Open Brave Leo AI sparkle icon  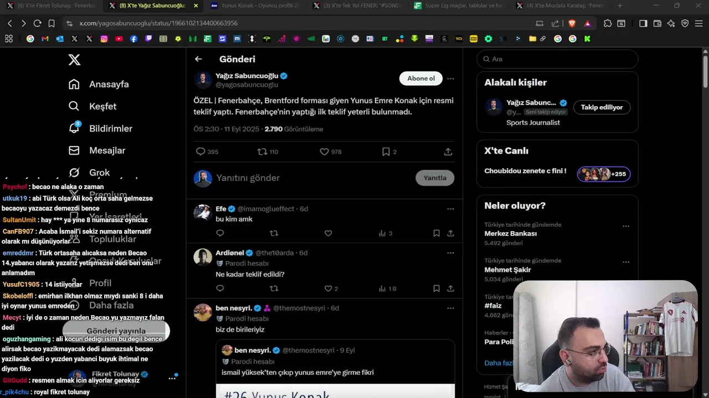[x=671, y=23]
